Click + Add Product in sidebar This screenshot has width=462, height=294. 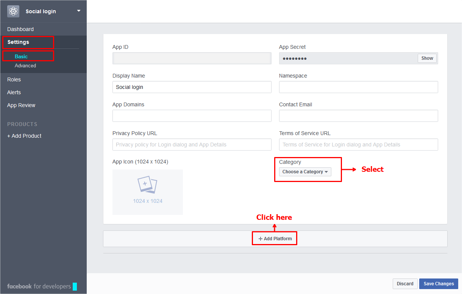[24, 136]
